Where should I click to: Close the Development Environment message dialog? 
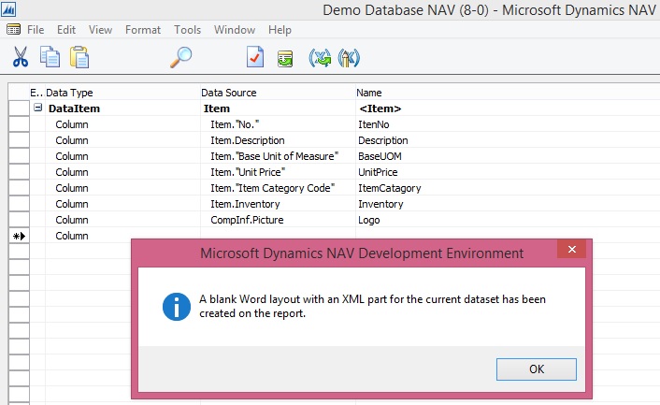pyautogui.click(x=570, y=250)
